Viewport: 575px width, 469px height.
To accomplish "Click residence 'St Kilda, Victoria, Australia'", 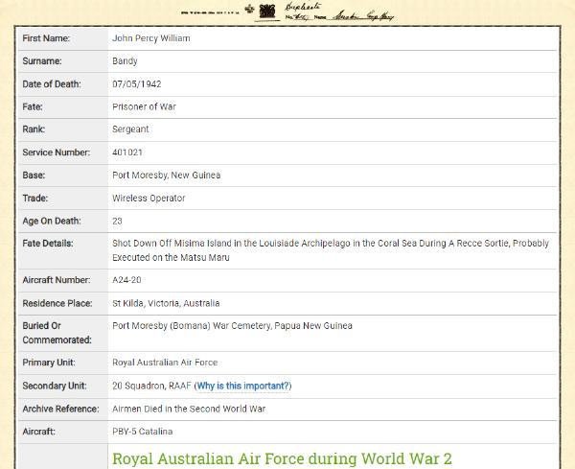I will tap(166, 303).
